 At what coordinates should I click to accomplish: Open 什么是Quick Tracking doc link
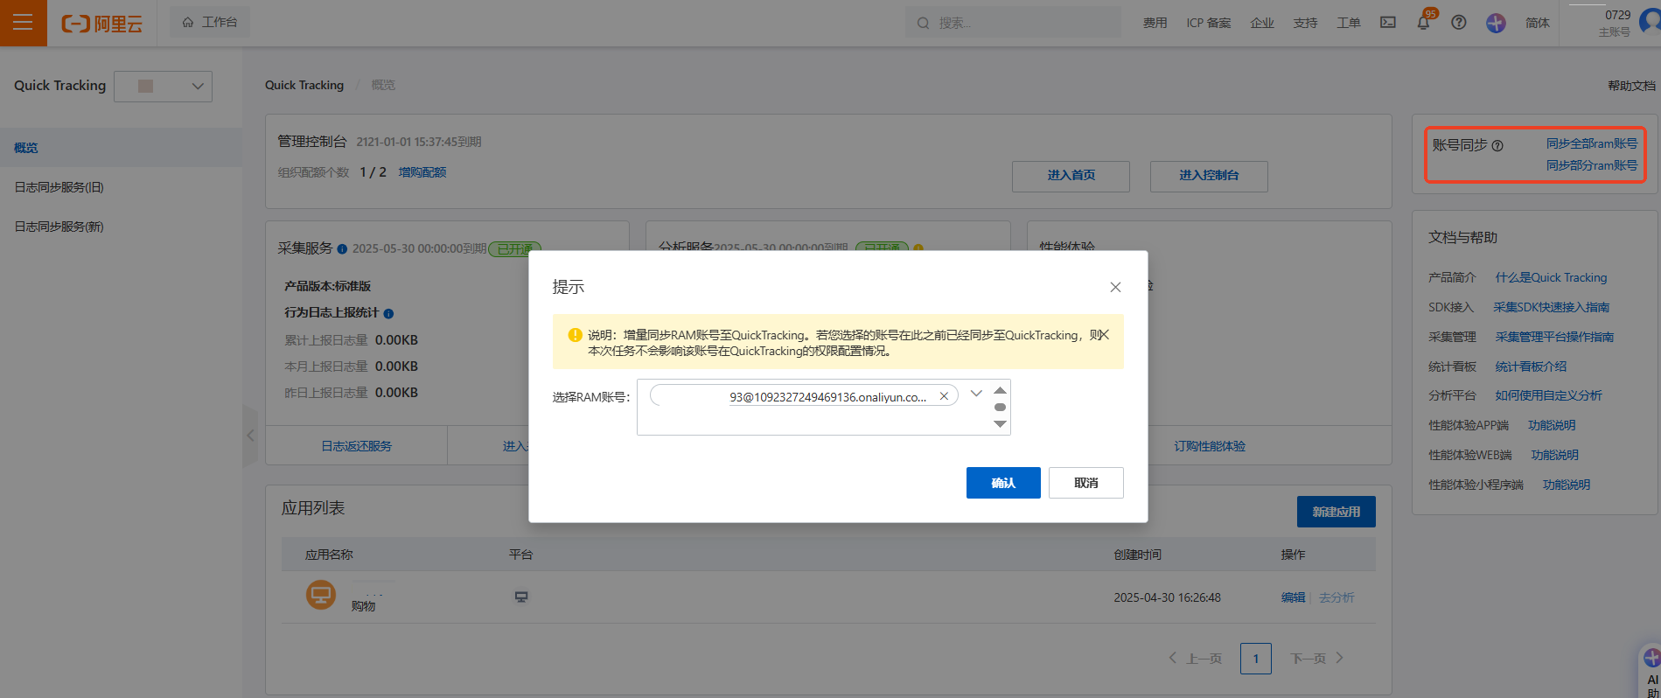click(1551, 277)
